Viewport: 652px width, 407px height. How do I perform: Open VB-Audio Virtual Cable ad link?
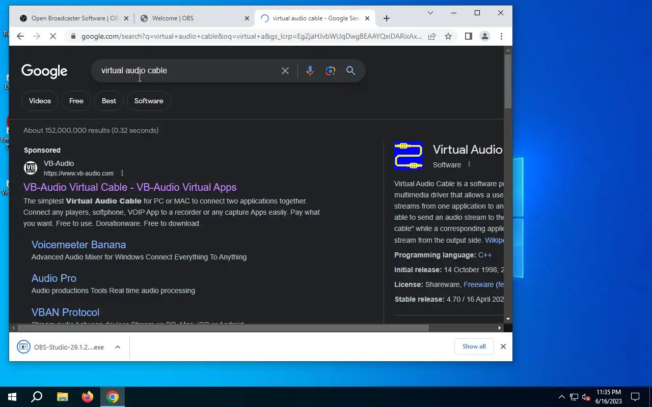pyautogui.click(x=130, y=187)
